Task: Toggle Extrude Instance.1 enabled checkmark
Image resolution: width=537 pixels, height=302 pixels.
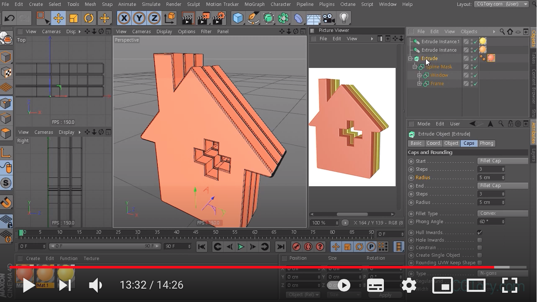Action: (475, 42)
